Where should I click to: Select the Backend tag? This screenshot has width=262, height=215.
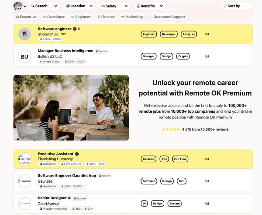148,159
